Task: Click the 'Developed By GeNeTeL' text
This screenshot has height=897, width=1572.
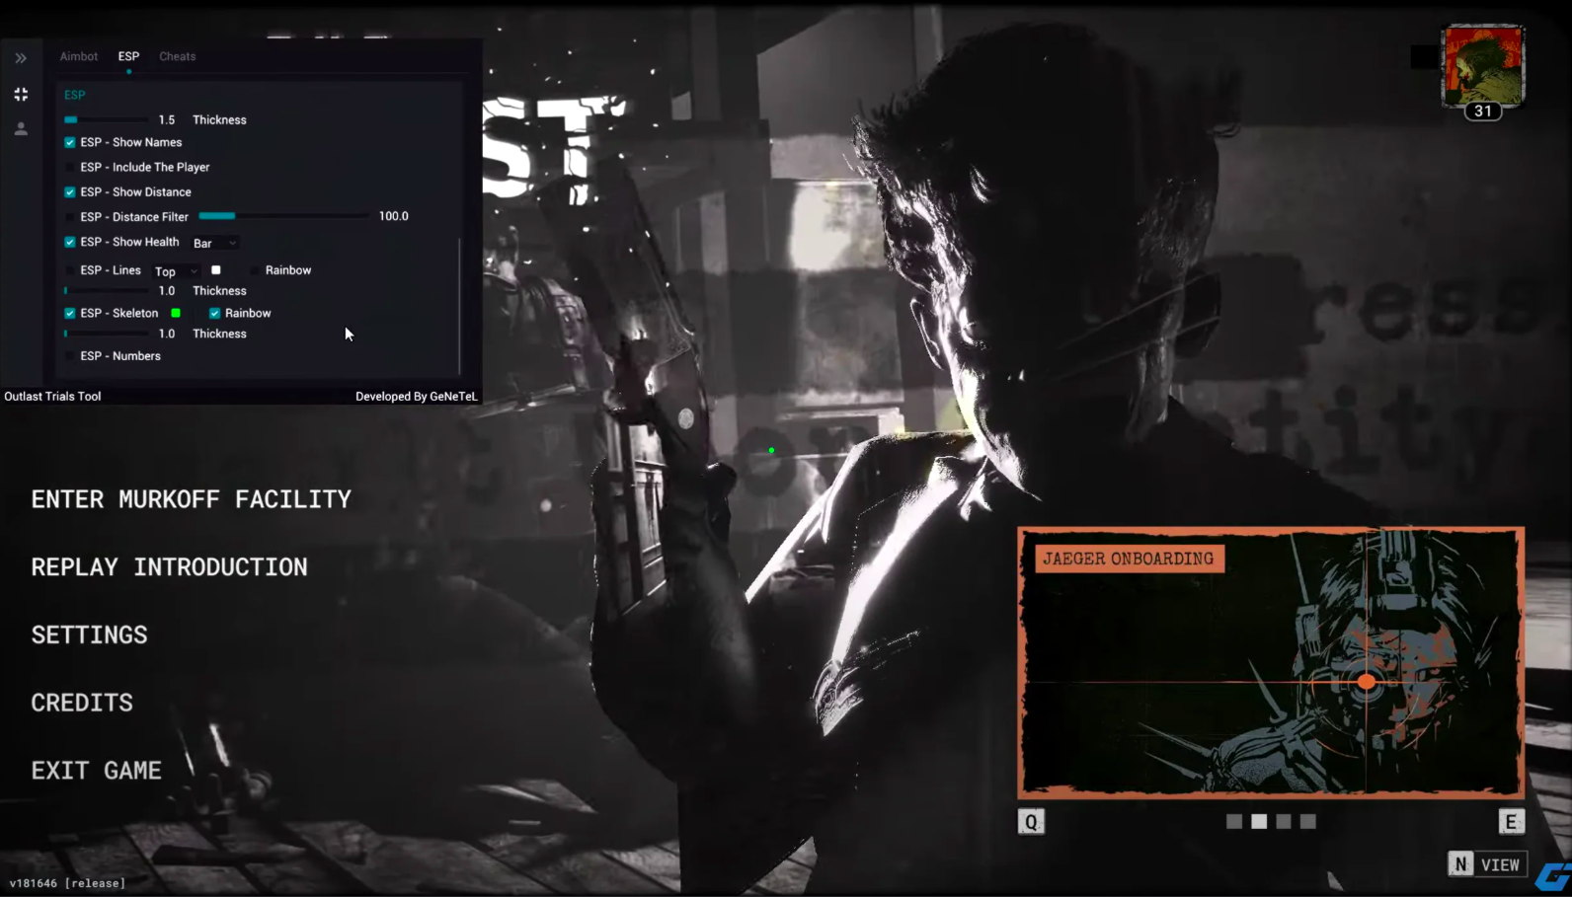Action: click(416, 397)
